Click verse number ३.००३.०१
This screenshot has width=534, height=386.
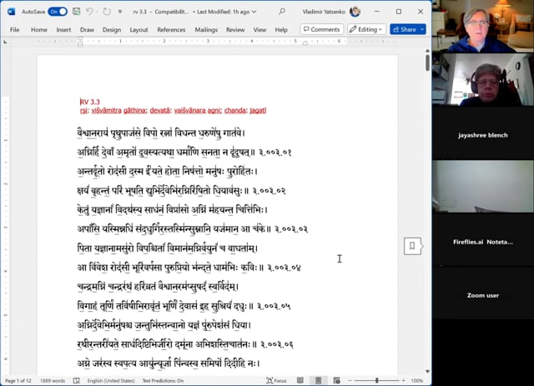275,153
